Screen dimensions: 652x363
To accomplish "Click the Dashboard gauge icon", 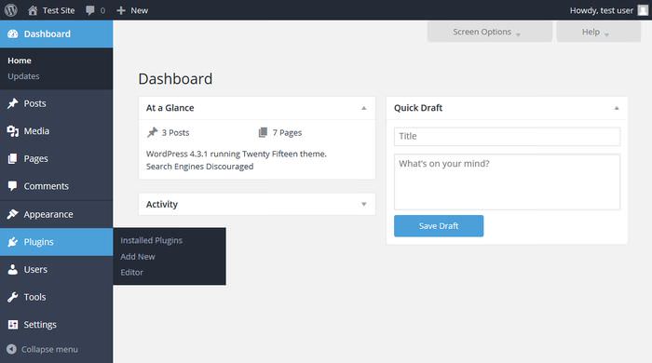I will [13, 34].
